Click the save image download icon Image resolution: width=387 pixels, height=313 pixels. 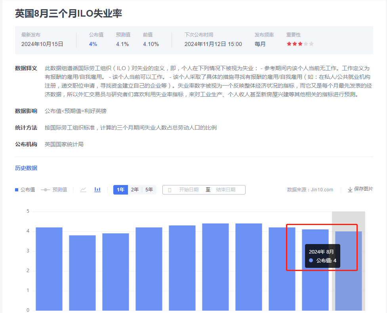(350, 190)
